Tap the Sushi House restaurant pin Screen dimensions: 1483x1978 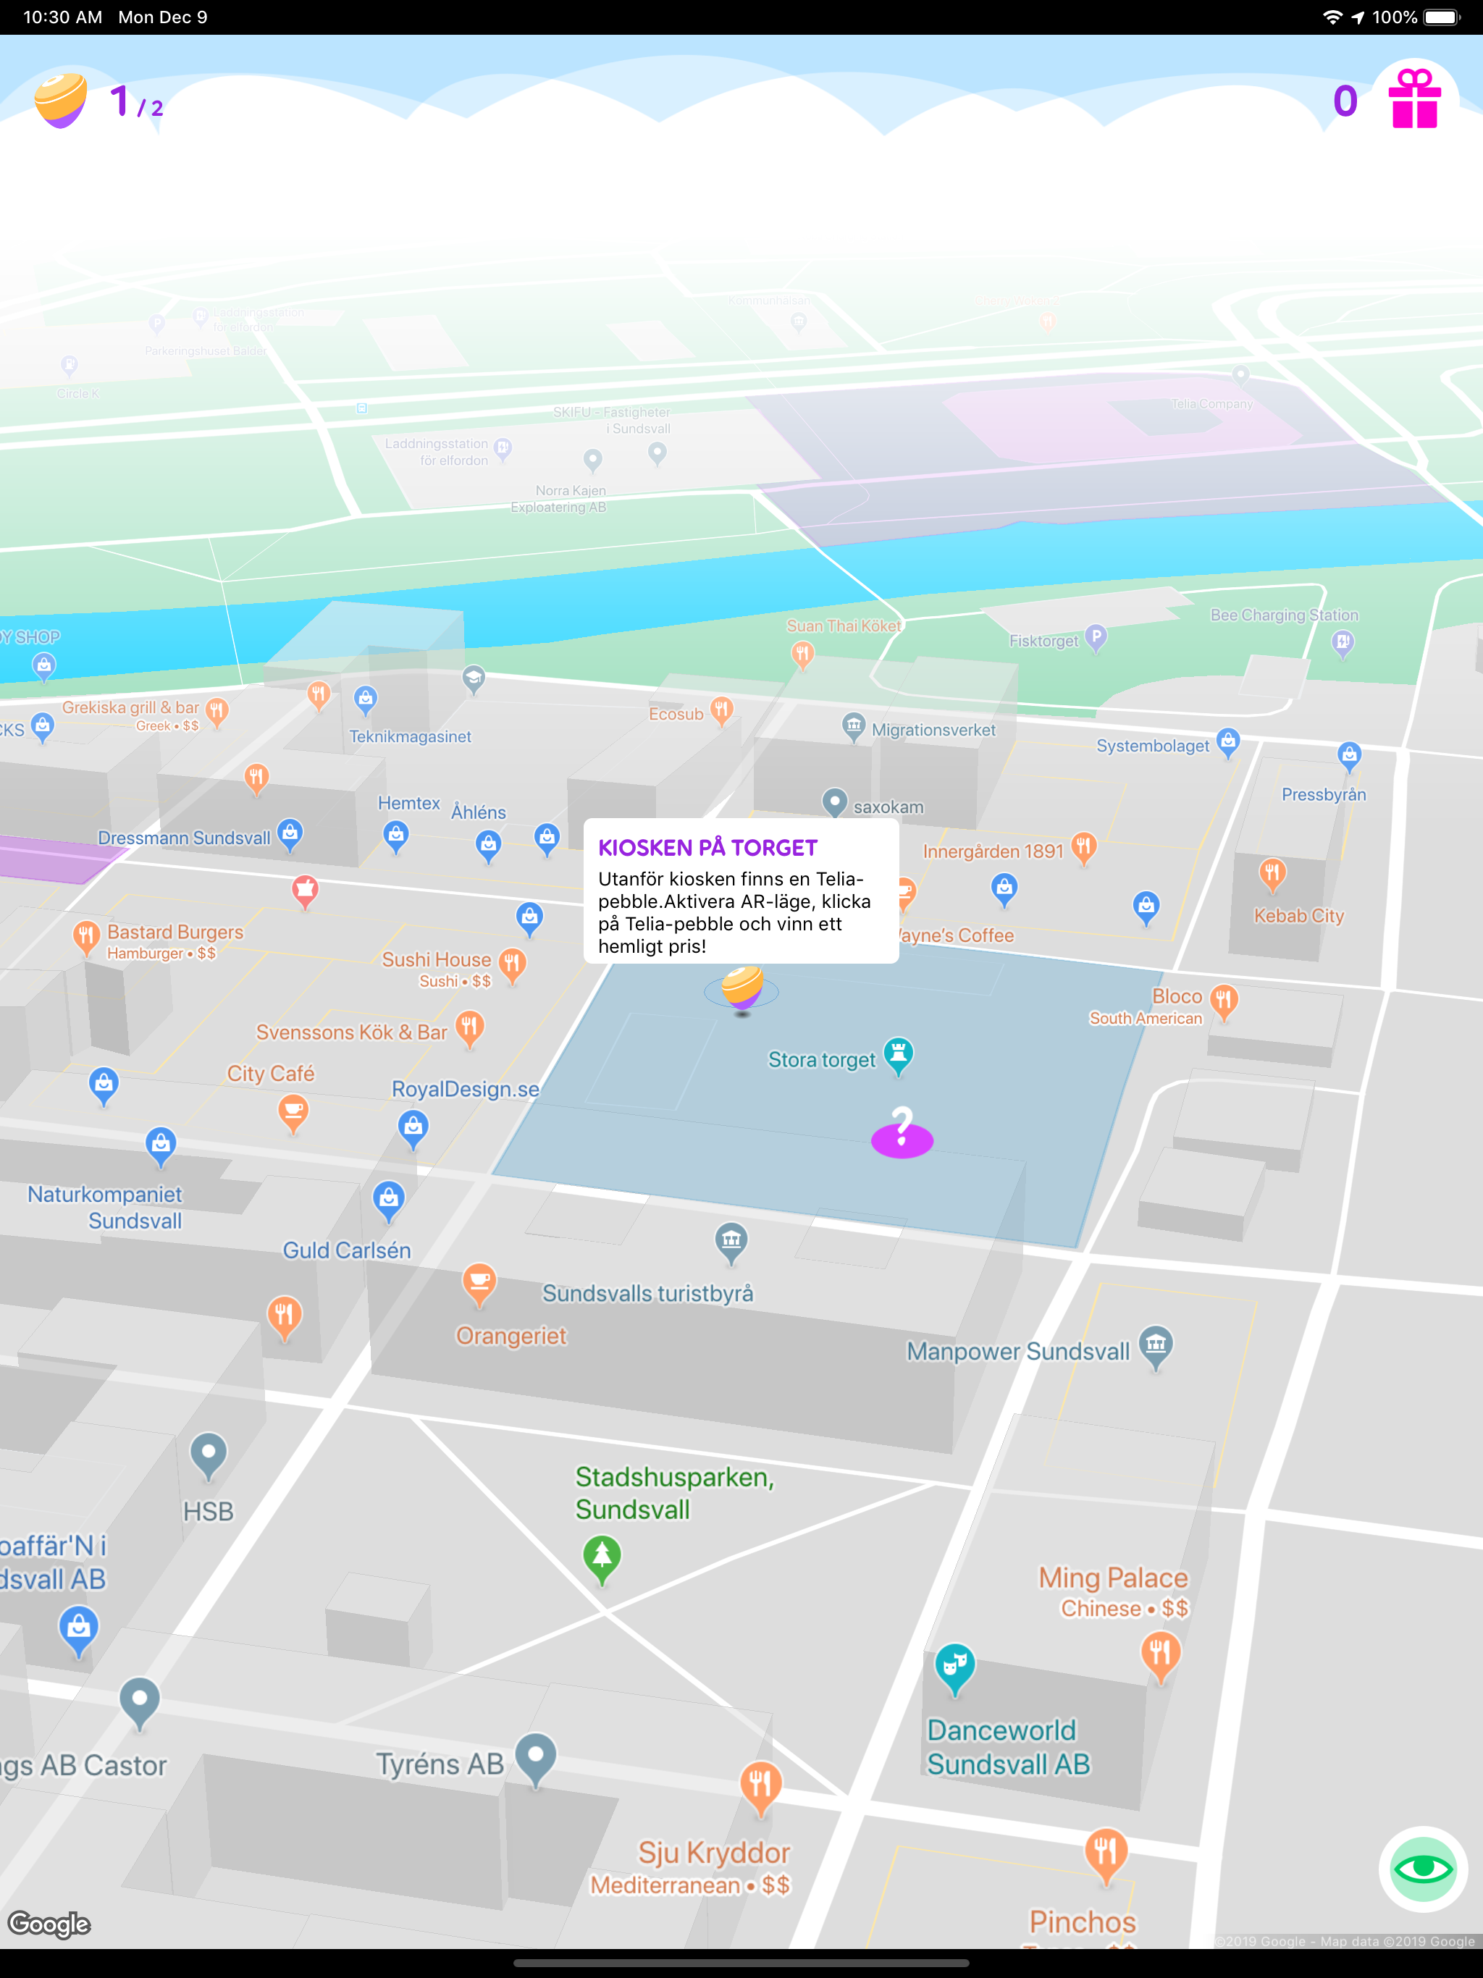[x=512, y=966]
